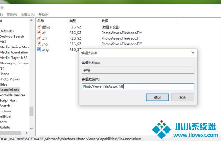Screen dimensions: 221x141
Task: Select the Media Device Manager key
Action: click(x=15, y=47)
